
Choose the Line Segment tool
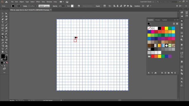[6, 22]
